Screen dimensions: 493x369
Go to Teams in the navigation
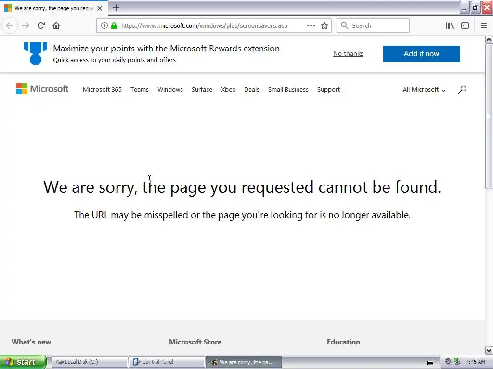tap(140, 90)
